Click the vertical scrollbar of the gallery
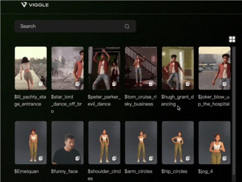The width and height of the screenshot is (242, 182). click(234, 111)
